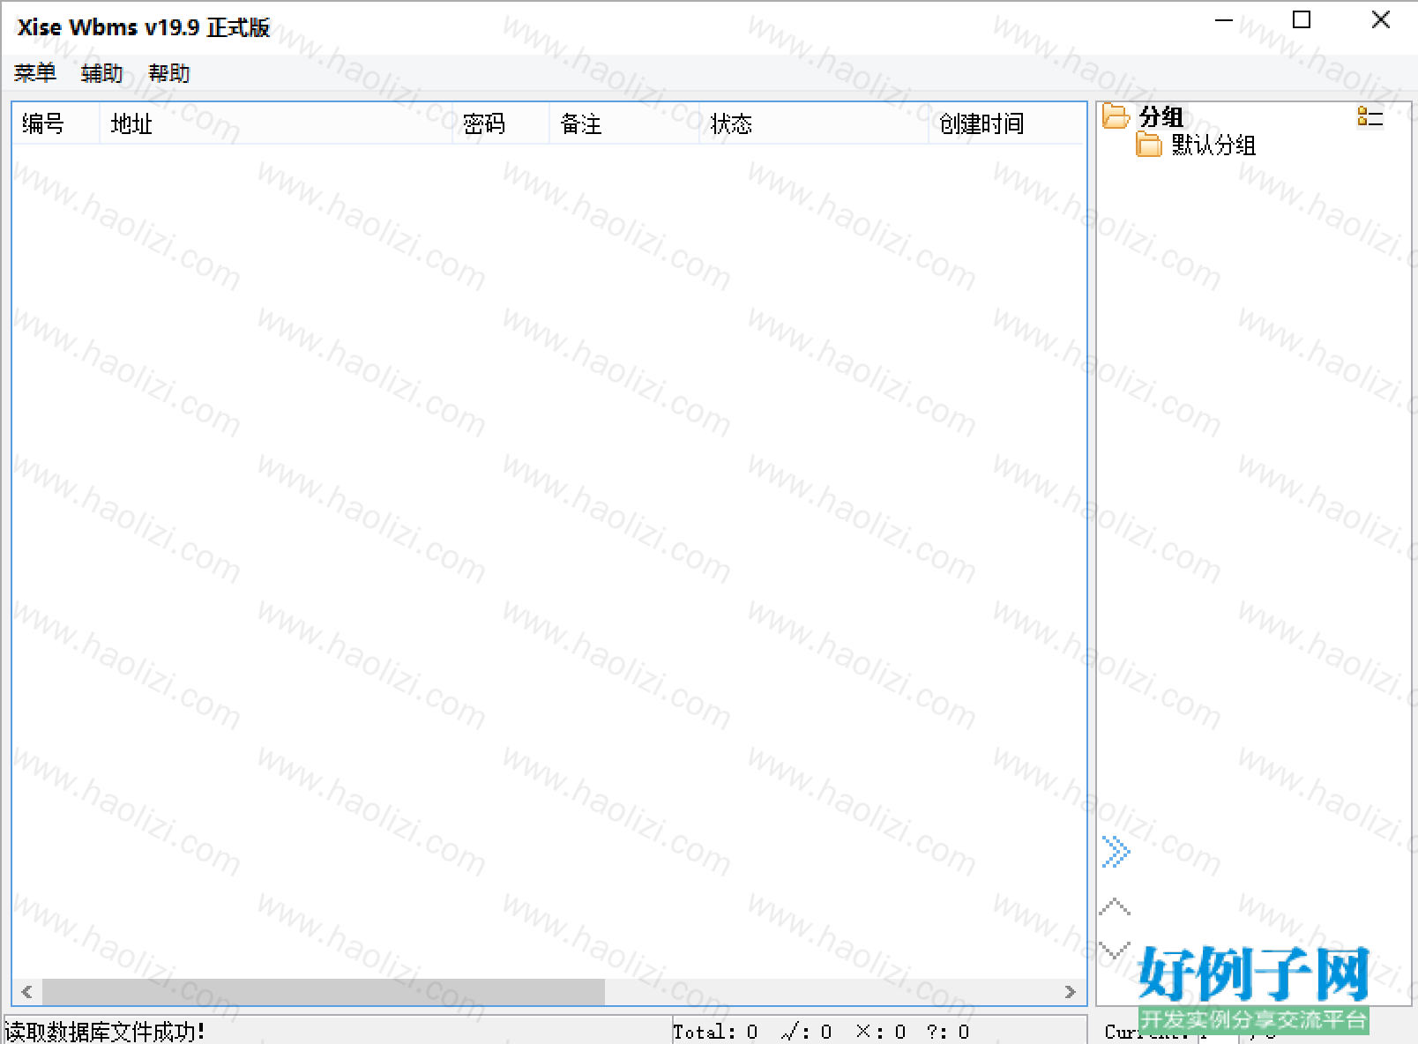Close the Xise Wbms window
The width and height of the screenshot is (1418, 1044).
pos(1381,19)
